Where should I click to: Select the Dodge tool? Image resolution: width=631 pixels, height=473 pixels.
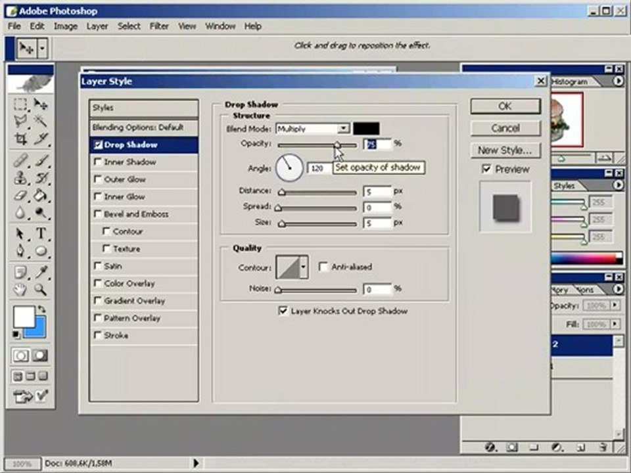pyautogui.click(x=41, y=212)
